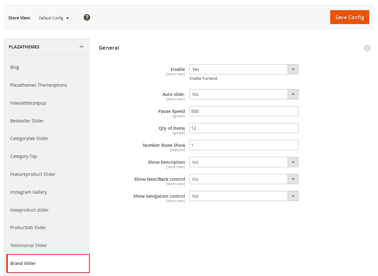The image size is (378, 276).
Task: Open Bestseller Slider configuration
Action: pos(27,121)
